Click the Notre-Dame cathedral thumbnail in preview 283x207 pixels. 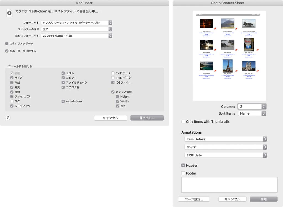pyautogui.click(x=249, y=66)
